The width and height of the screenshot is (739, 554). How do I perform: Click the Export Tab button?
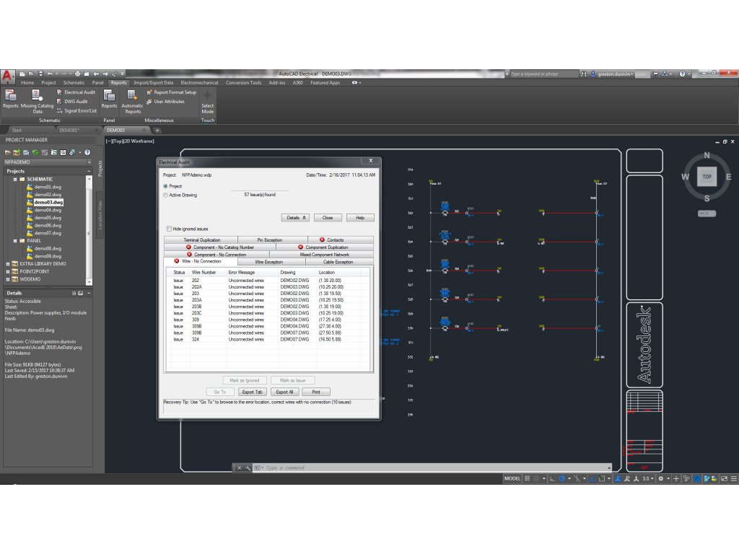[253, 392]
